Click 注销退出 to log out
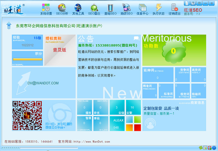Screen dimensions: 218x151 (174, 9)
